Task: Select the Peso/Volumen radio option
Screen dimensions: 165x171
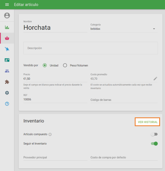Action: pyautogui.click(x=65, y=65)
